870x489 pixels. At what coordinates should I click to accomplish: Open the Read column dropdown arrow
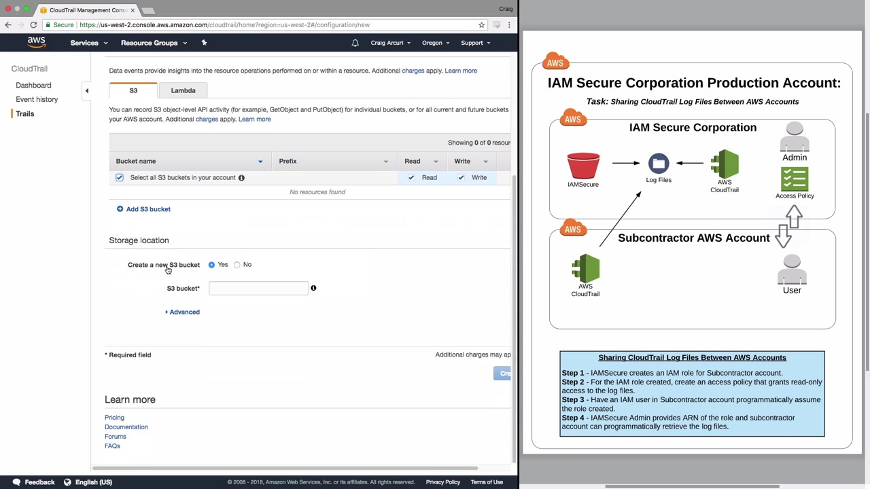pyautogui.click(x=436, y=162)
